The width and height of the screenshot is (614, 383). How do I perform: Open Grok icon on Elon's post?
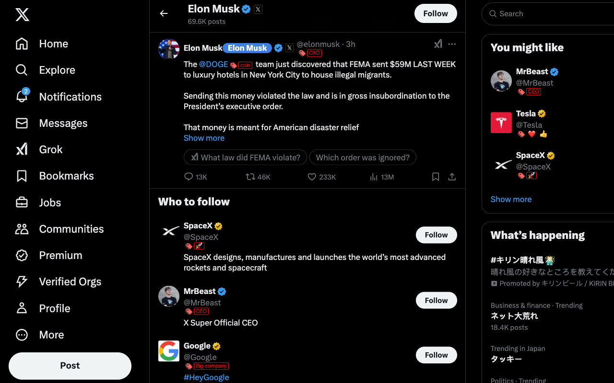[x=438, y=44]
